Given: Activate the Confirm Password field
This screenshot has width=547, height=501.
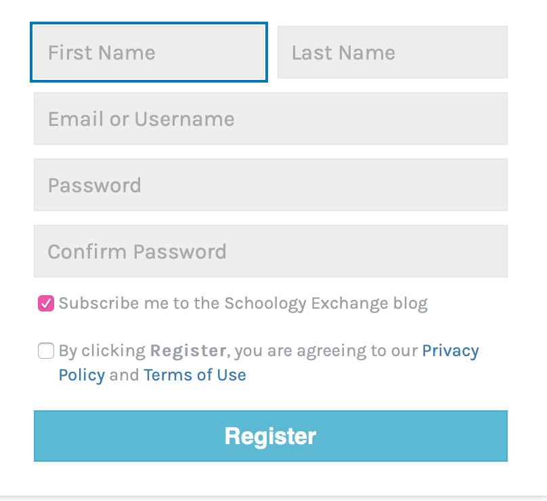Looking at the screenshot, I should (270, 251).
